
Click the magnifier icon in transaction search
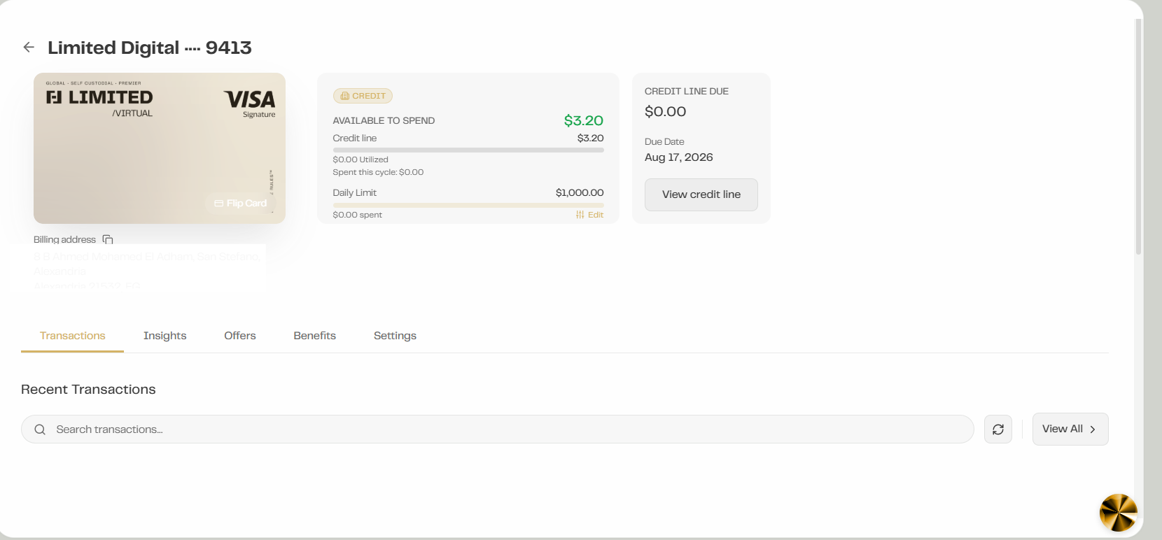point(40,429)
